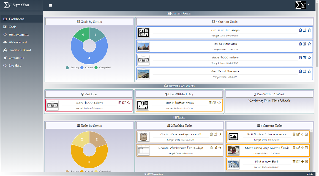Mark Run 3 miles task as complete
Image resolution: width=319 pixels, height=176 pixels.
307,134
